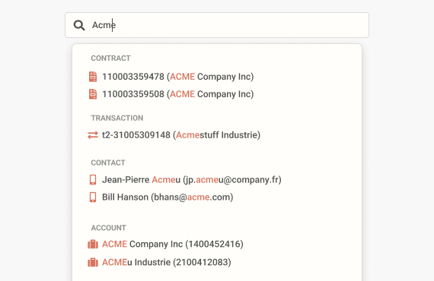The image size is (434, 281).
Task: Click the CONTACT section heading
Action: tap(108, 163)
